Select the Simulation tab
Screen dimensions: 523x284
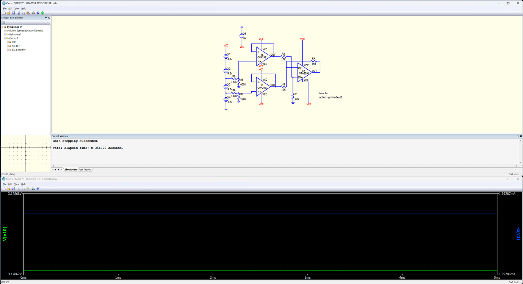click(70, 170)
